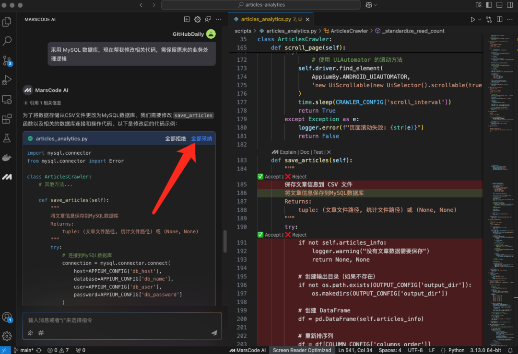Toggle Screen Reader Optimized in the status bar
The height and width of the screenshot is (354, 518).
coord(302,350)
